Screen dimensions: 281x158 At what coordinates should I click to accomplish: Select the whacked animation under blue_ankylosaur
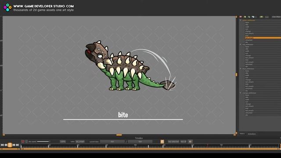pyautogui.click(x=249, y=89)
